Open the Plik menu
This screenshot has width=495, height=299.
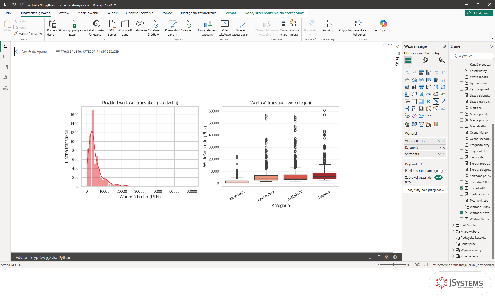9,13
